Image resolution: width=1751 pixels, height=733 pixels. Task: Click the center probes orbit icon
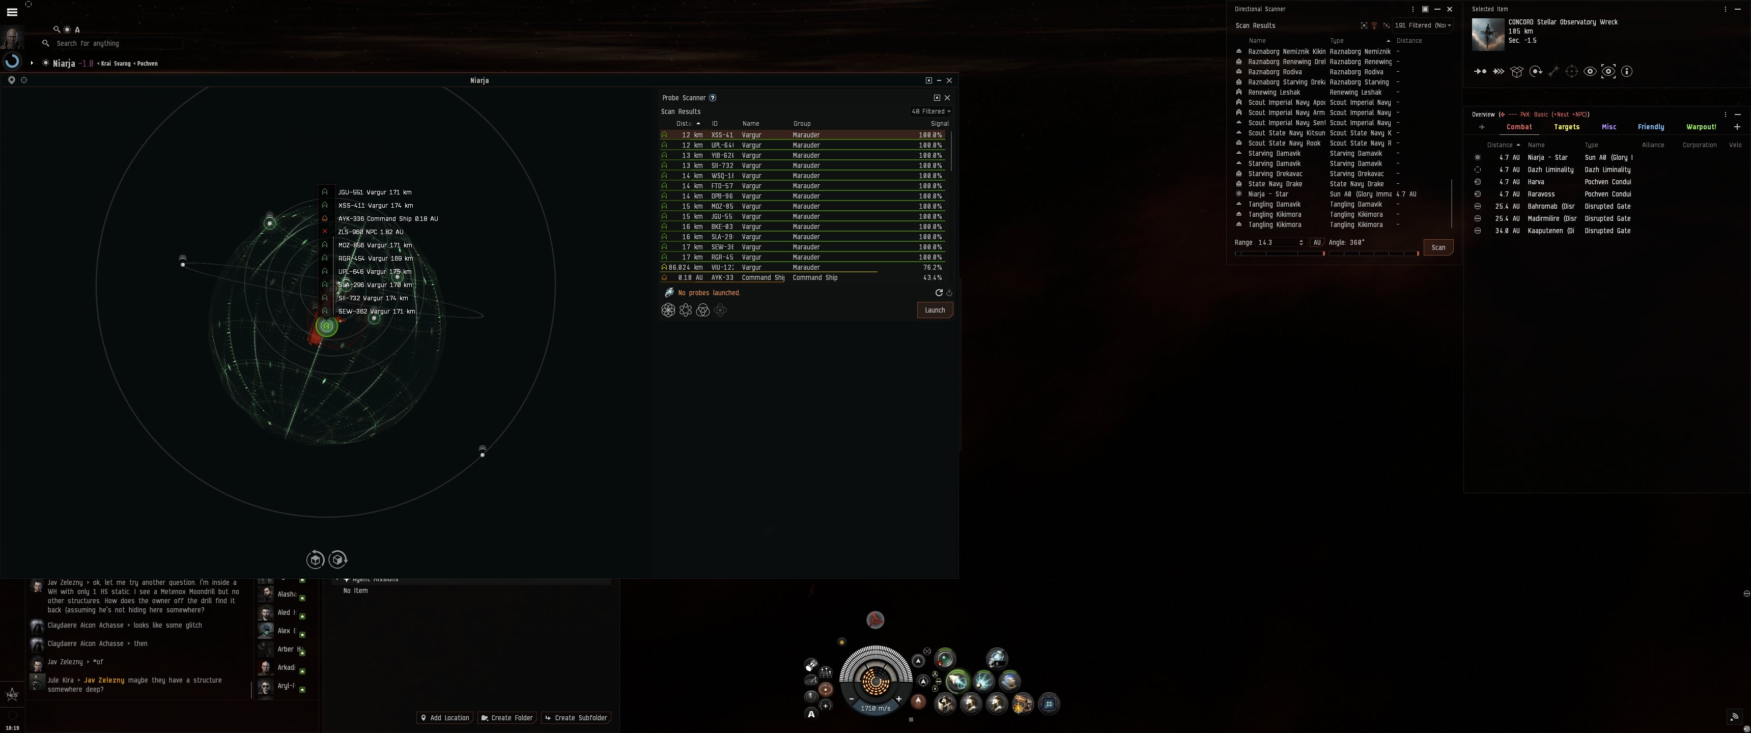click(x=721, y=310)
